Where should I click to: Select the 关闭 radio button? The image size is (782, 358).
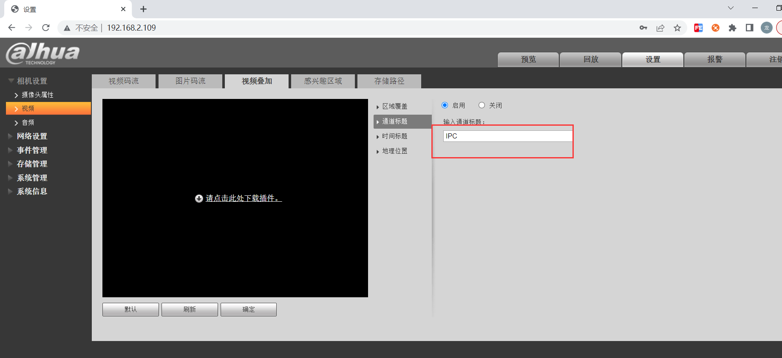(482, 105)
